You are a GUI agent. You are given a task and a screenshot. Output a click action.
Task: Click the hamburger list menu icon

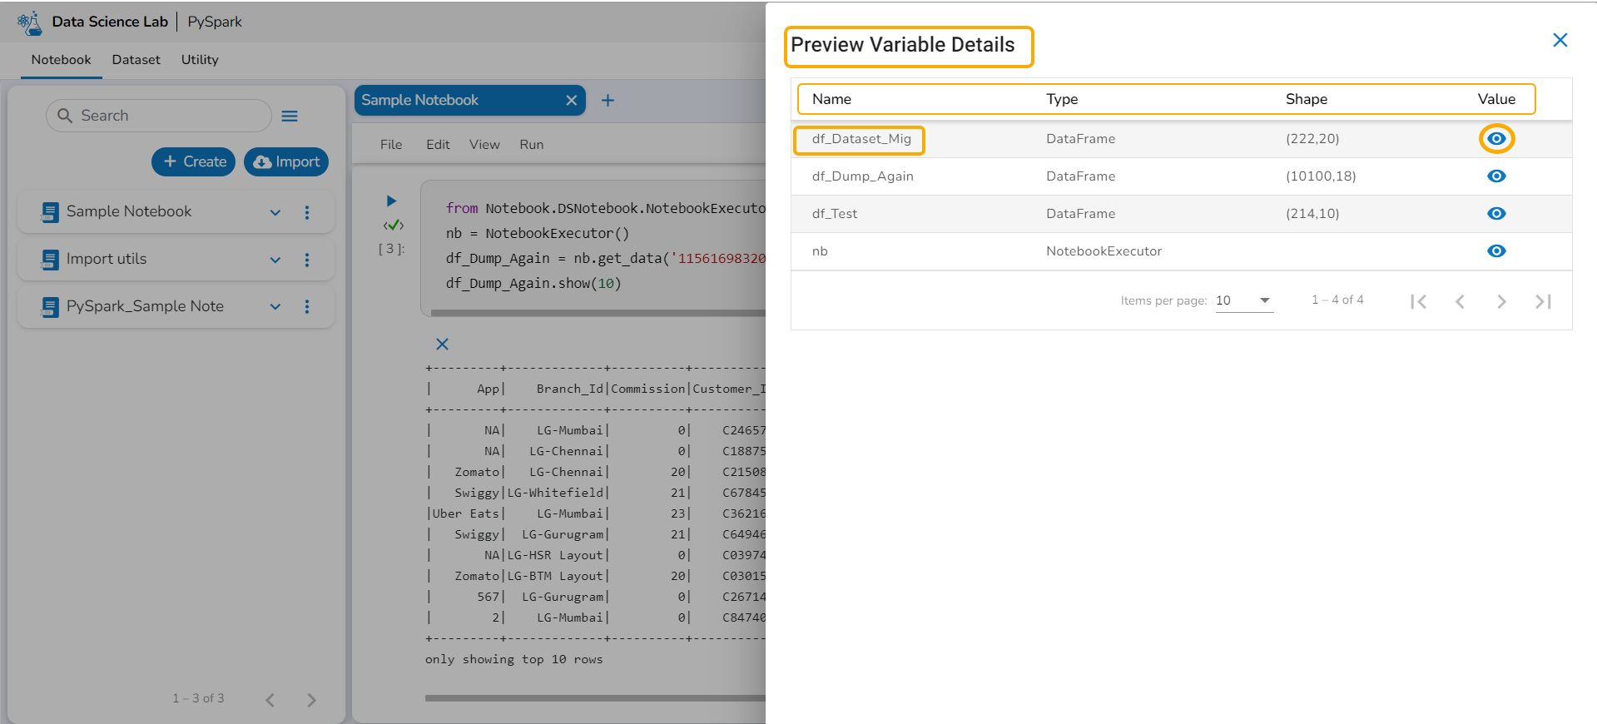pyautogui.click(x=290, y=117)
